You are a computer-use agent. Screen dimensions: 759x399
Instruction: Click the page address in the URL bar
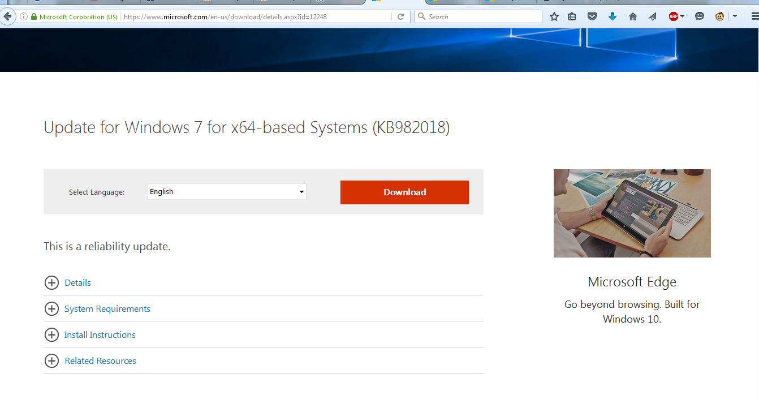(225, 17)
